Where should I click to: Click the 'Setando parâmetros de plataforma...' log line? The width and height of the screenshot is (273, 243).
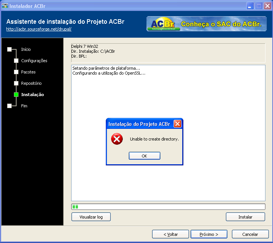tap(106, 68)
